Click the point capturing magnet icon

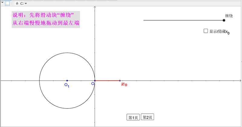point(22,3)
